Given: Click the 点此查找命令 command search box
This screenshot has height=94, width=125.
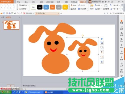Looking at the screenshot, I should point(118,13).
